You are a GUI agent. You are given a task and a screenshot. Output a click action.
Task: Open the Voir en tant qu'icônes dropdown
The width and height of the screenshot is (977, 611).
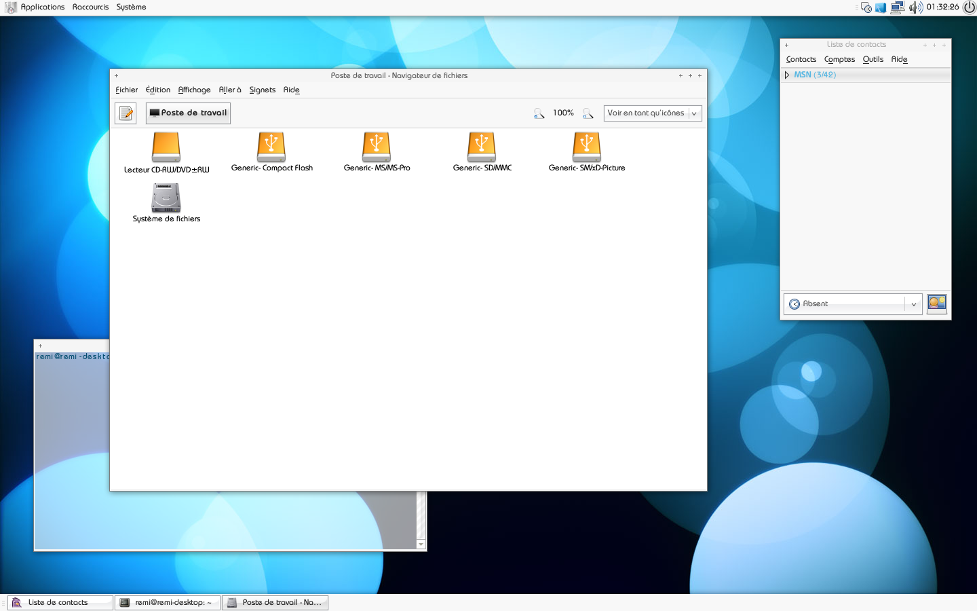(x=653, y=113)
